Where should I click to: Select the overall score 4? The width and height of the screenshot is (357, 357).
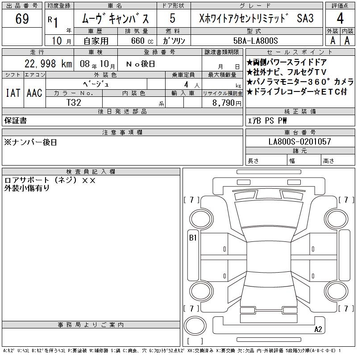click(x=340, y=18)
